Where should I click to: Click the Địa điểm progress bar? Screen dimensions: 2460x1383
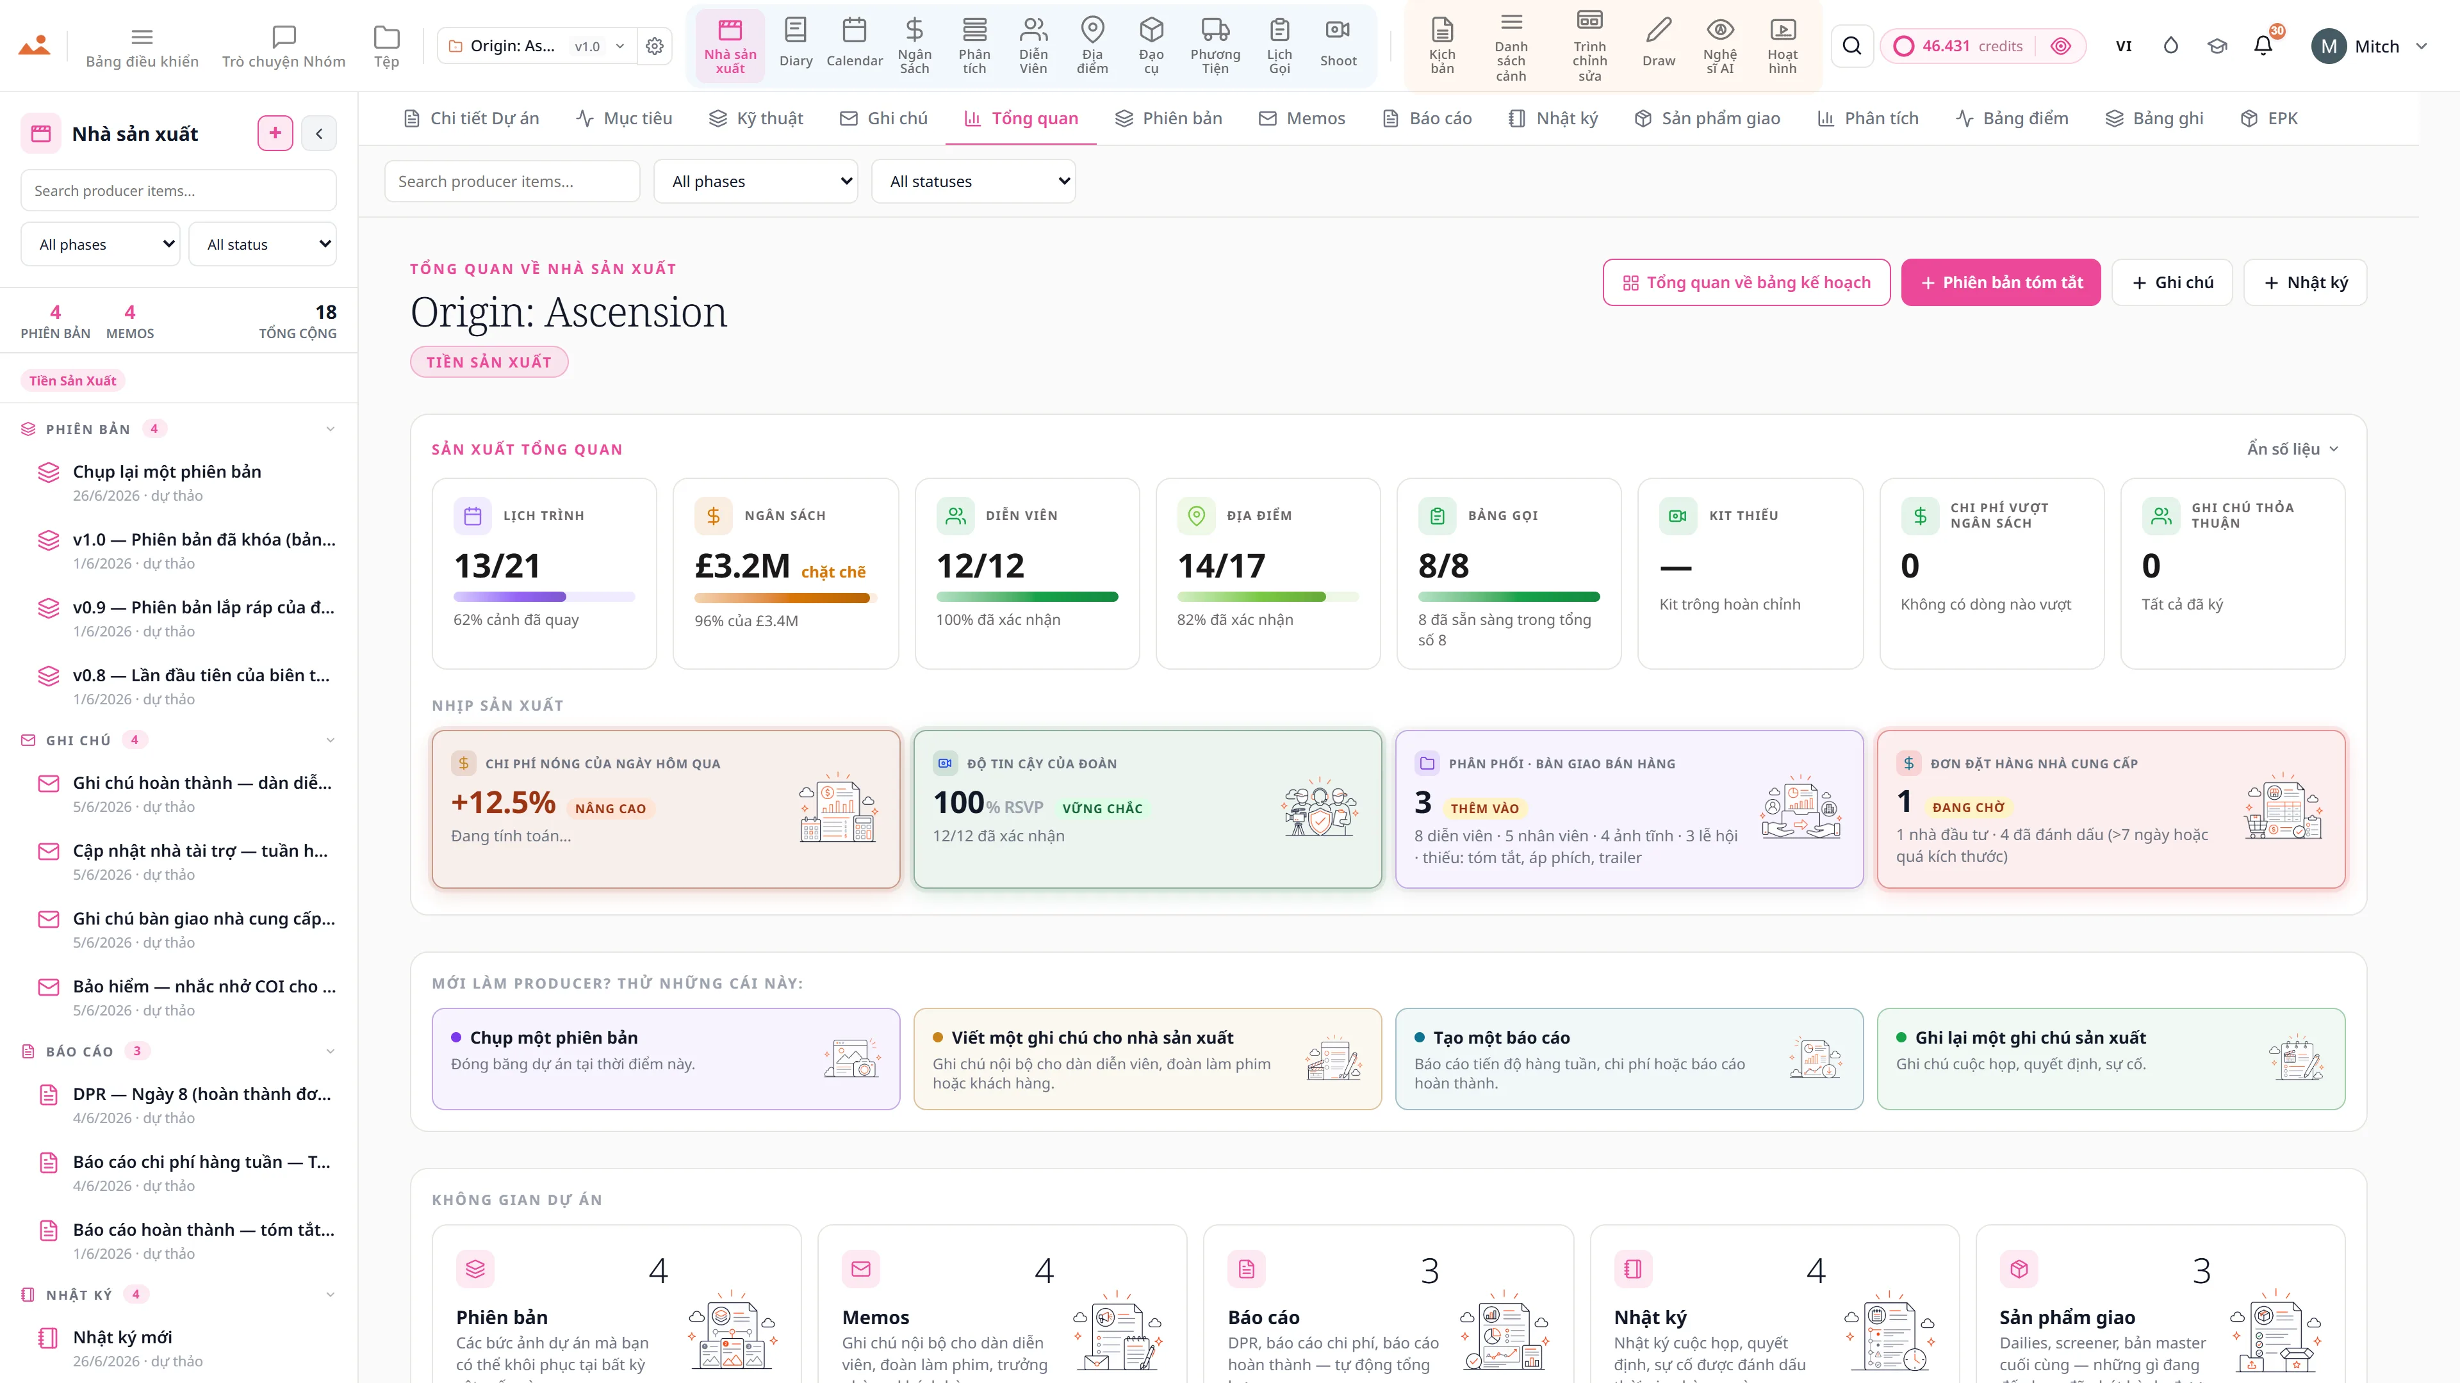tap(1267, 597)
